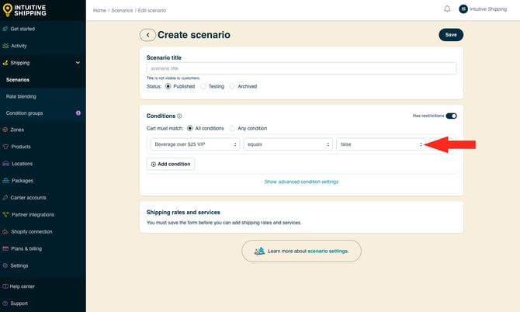Open Condition groups in the sidebar
Viewport: 520px width, 312px height.
24,113
